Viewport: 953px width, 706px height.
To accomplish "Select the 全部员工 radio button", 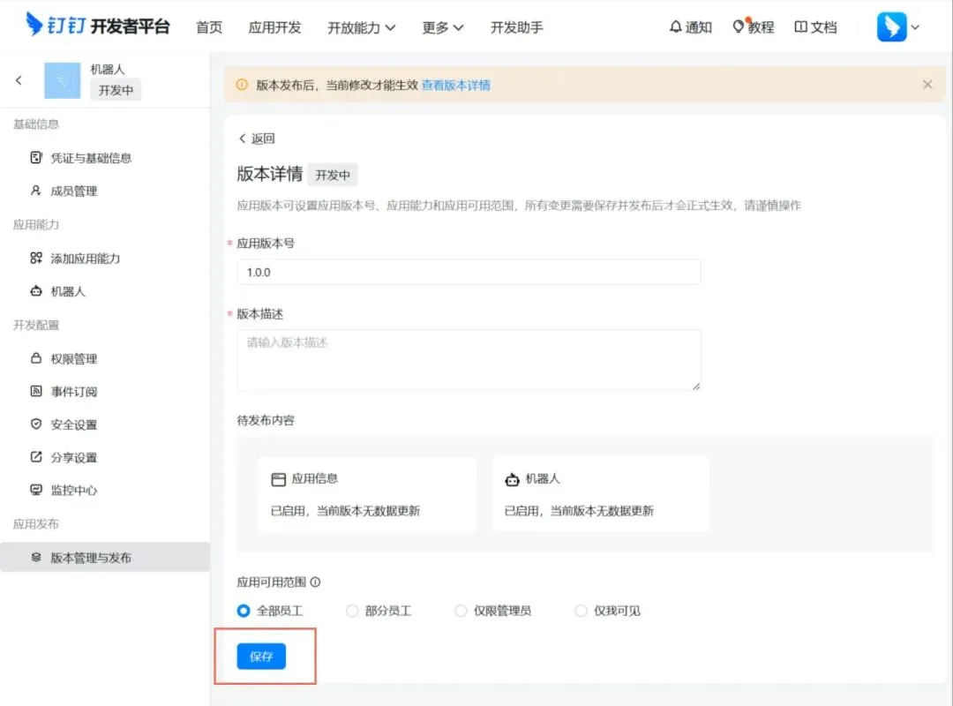I will (x=244, y=611).
